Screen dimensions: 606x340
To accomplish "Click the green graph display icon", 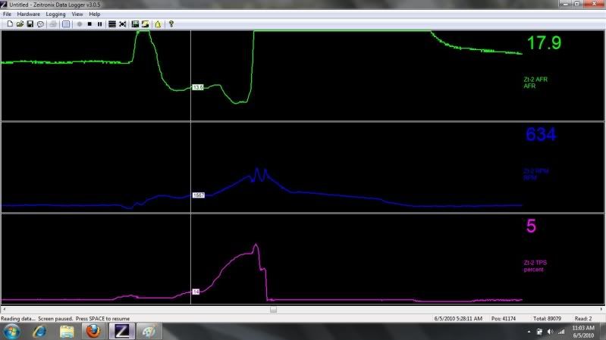I will (135, 24).
